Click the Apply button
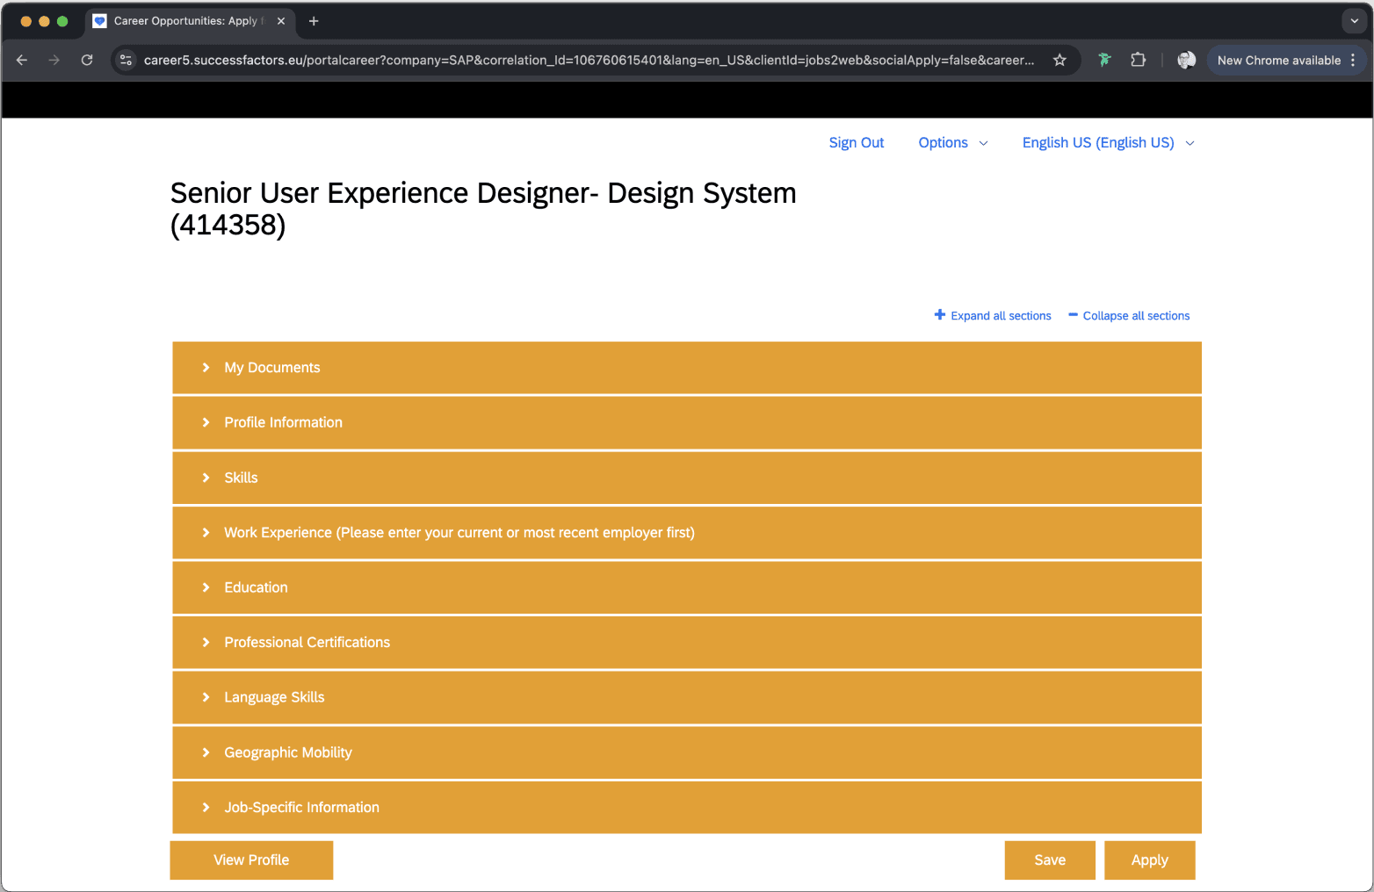Image resolution: width=1374 pixels, height=892 pixels. click(x=1149, y=860)
